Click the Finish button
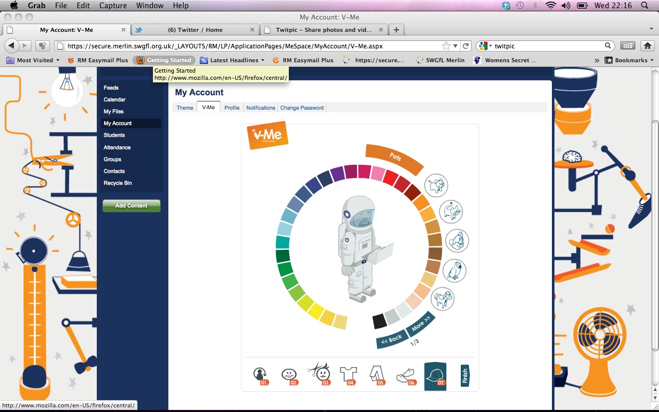The width and height of the screenshot is (659, 412). (465, 376)
